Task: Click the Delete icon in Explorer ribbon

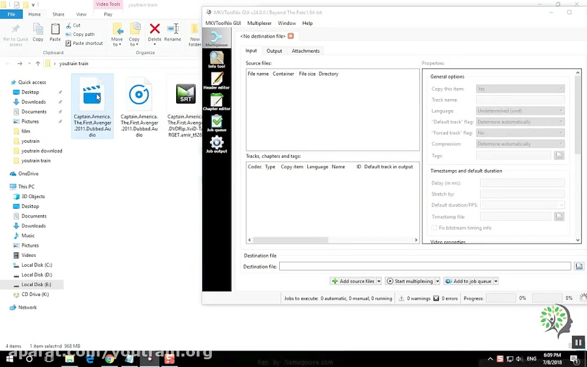Action: [x=155, y=32]
